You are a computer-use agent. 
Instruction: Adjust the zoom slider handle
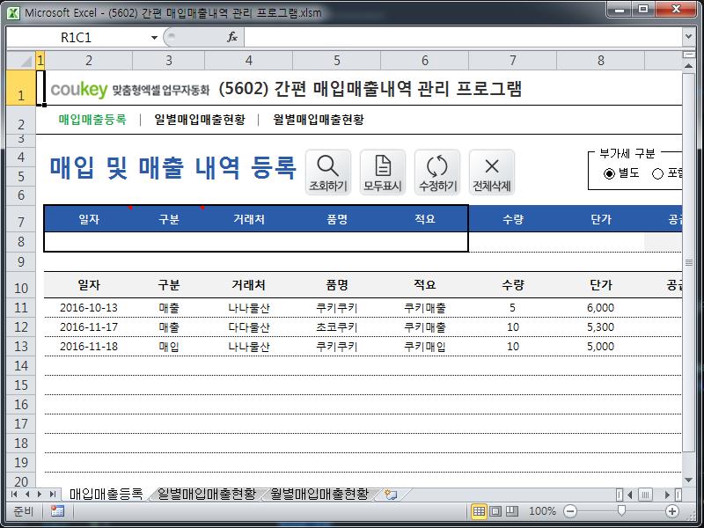click(621, 510)
